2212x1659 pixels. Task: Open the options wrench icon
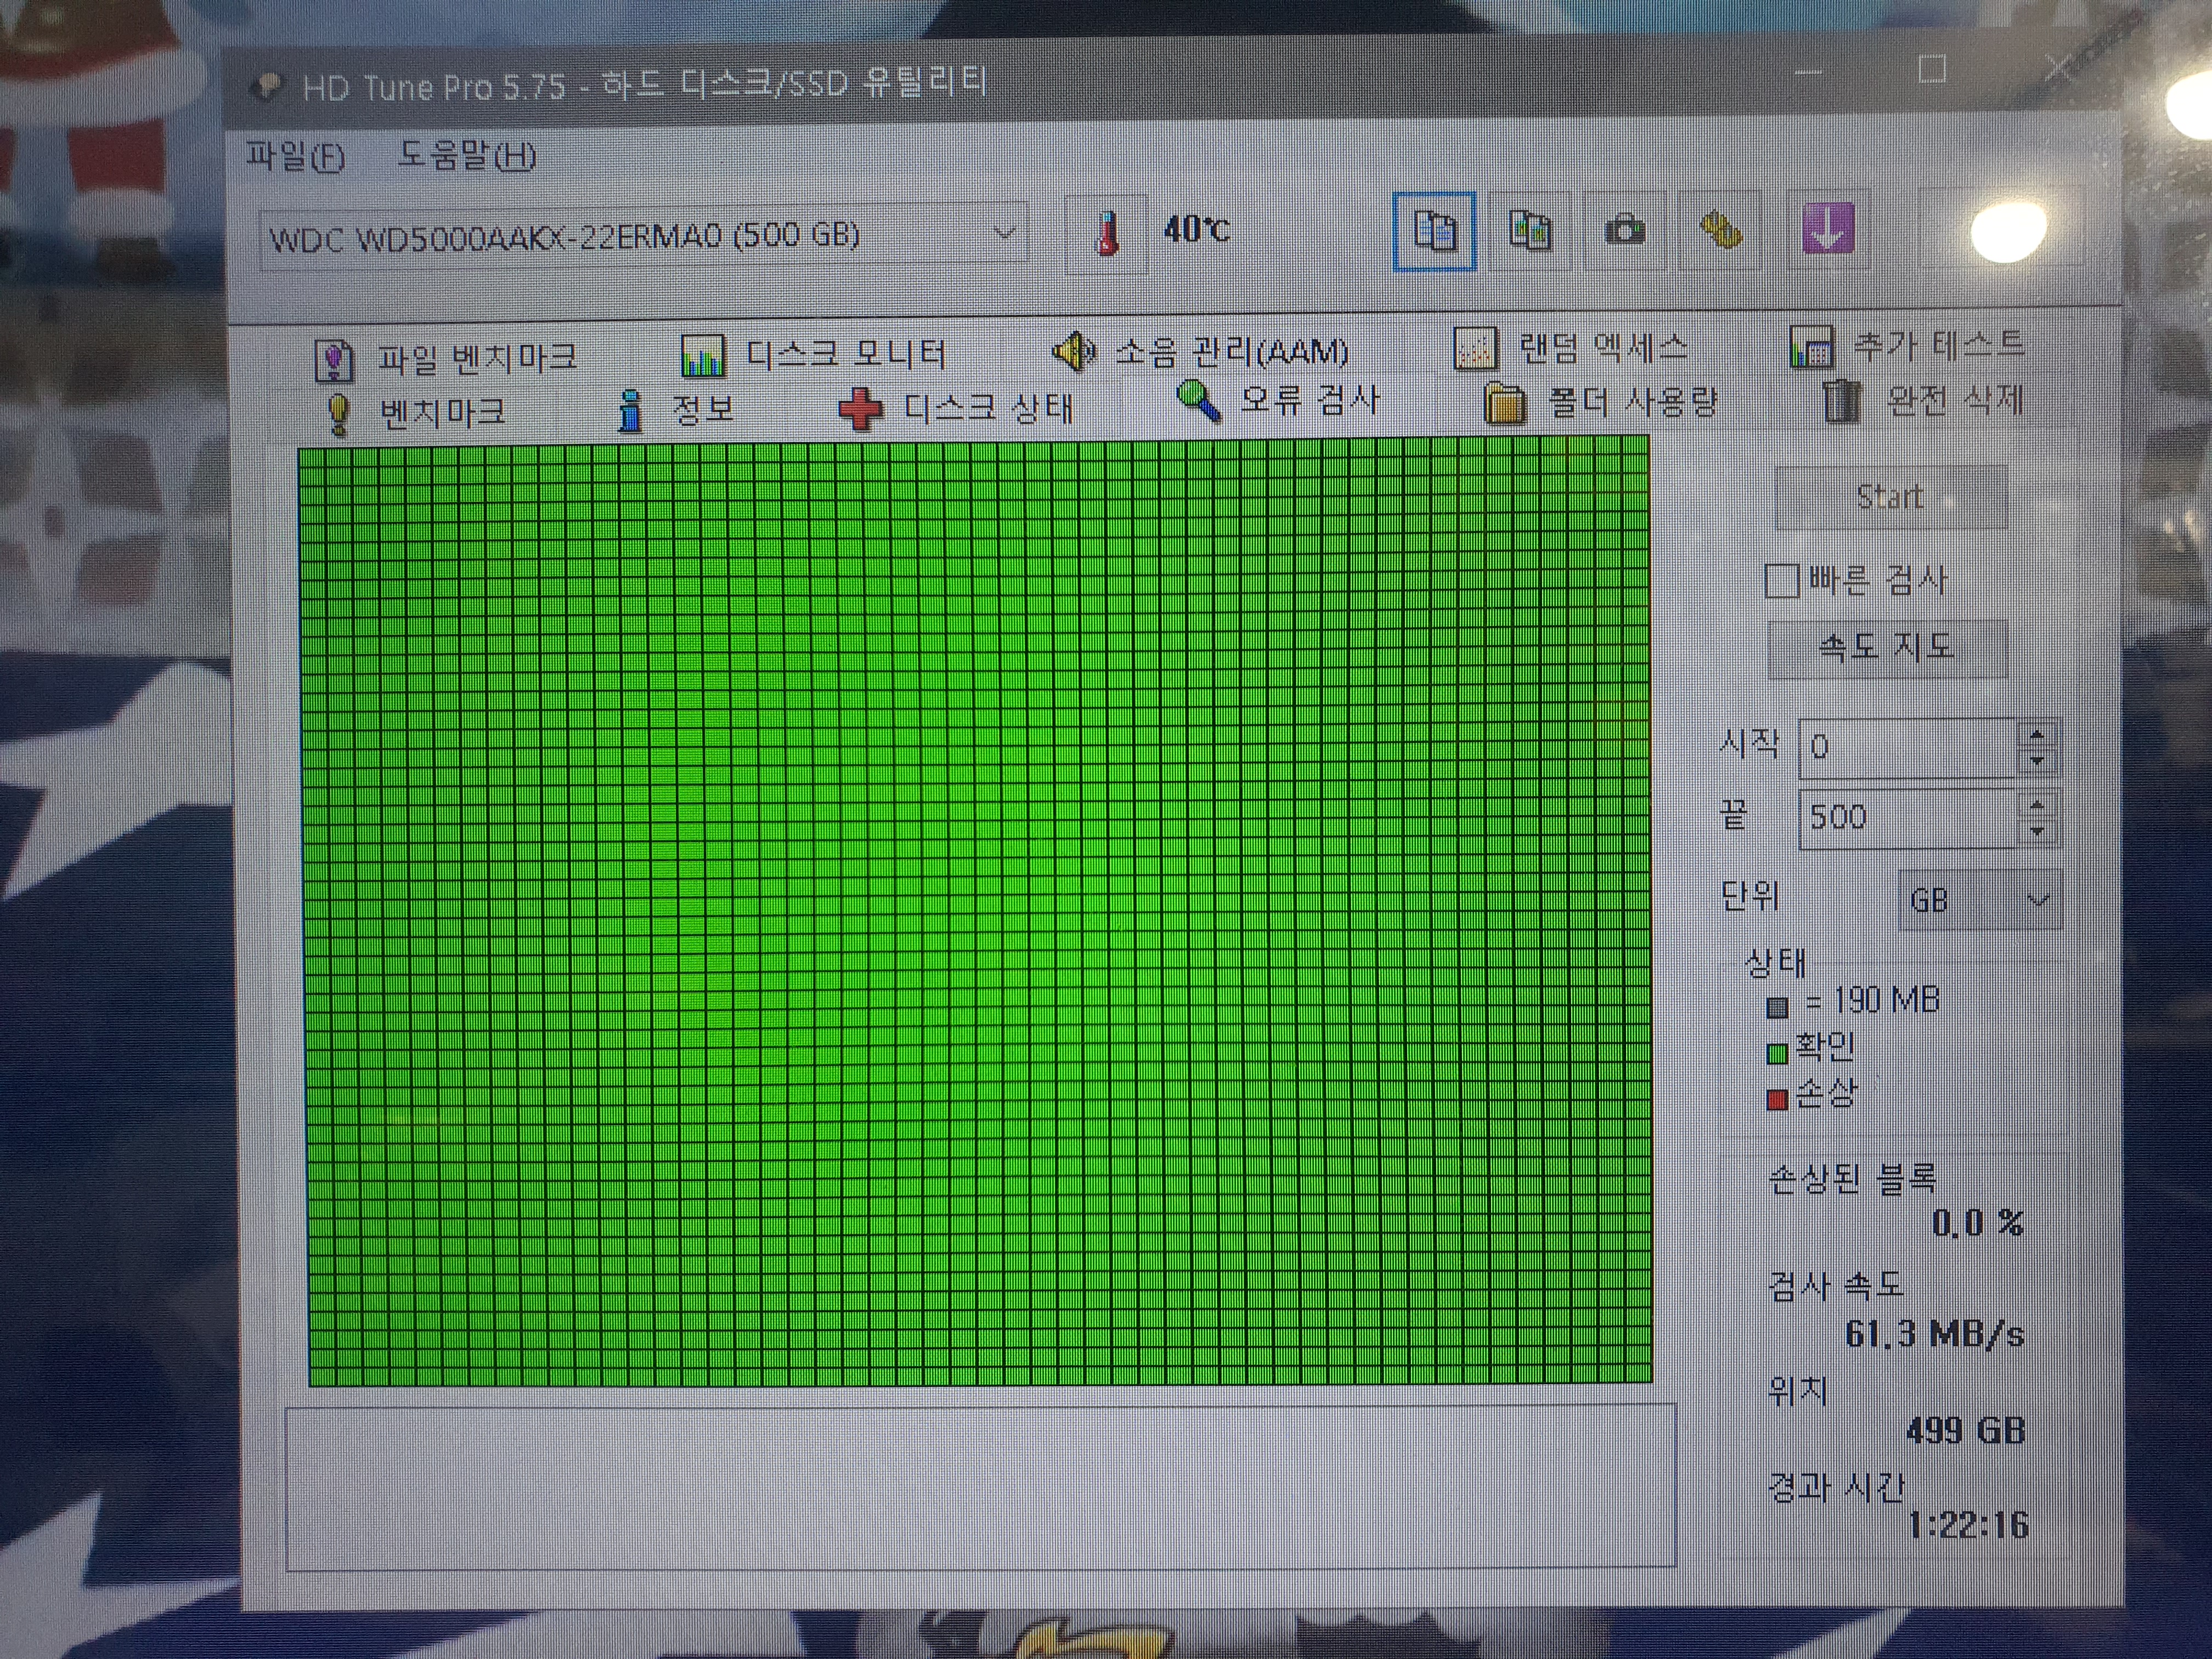(x=1720, y=231)
